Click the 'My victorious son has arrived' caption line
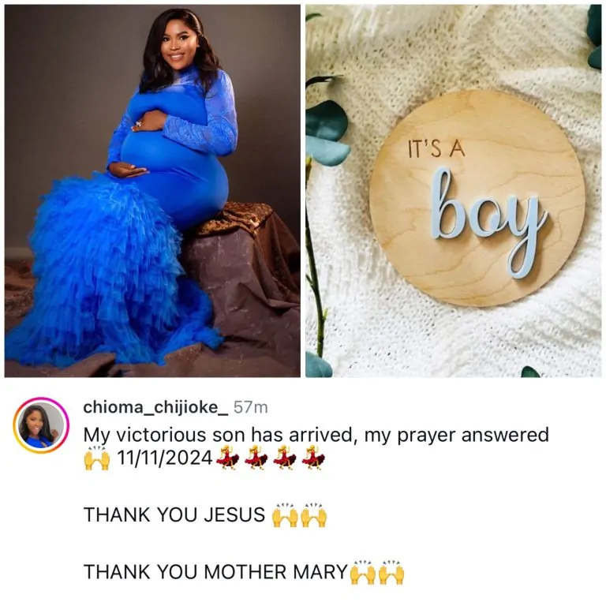606x606 pixels. 316,435
